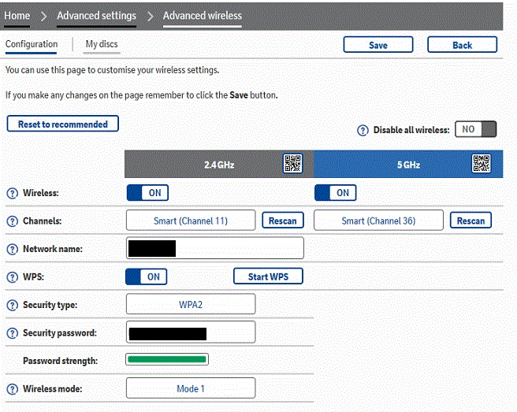This screenshot has height=412, width=517.
Task: Toggle the 2.4GHz Wireless ON switch
Action: coord(147,192)
